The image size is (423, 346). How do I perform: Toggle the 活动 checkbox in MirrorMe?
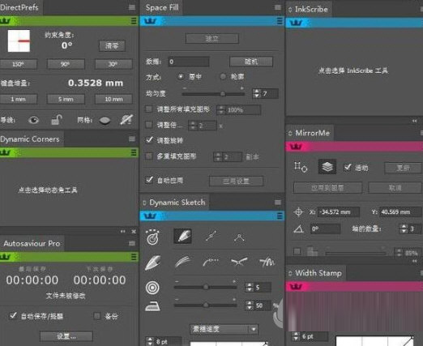point(348,168)
